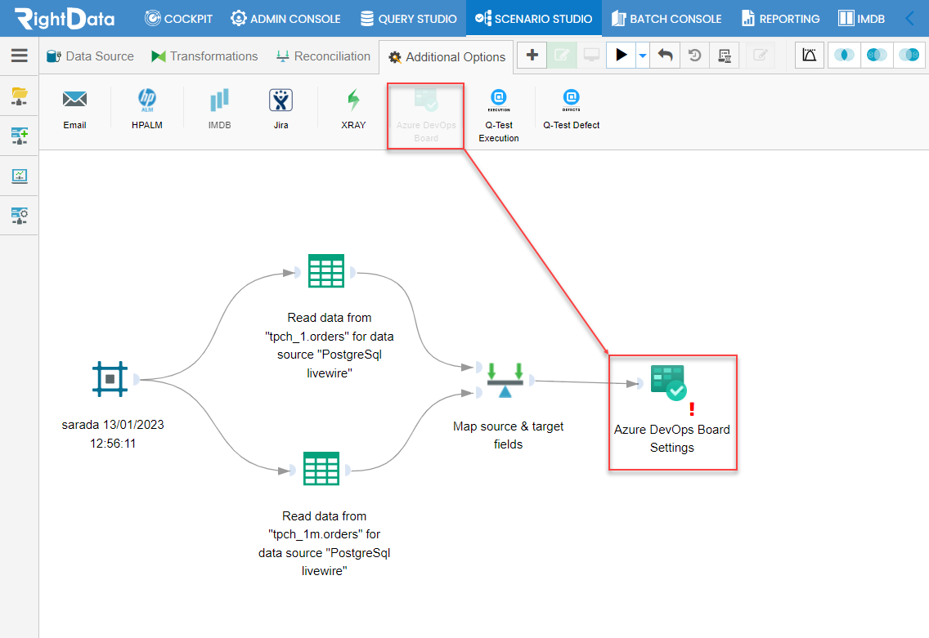Toggle the right Venn diagram view

coord(909,55)
